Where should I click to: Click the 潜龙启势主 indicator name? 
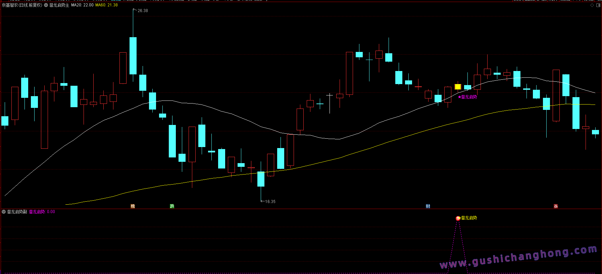click(x=59, y=5)
